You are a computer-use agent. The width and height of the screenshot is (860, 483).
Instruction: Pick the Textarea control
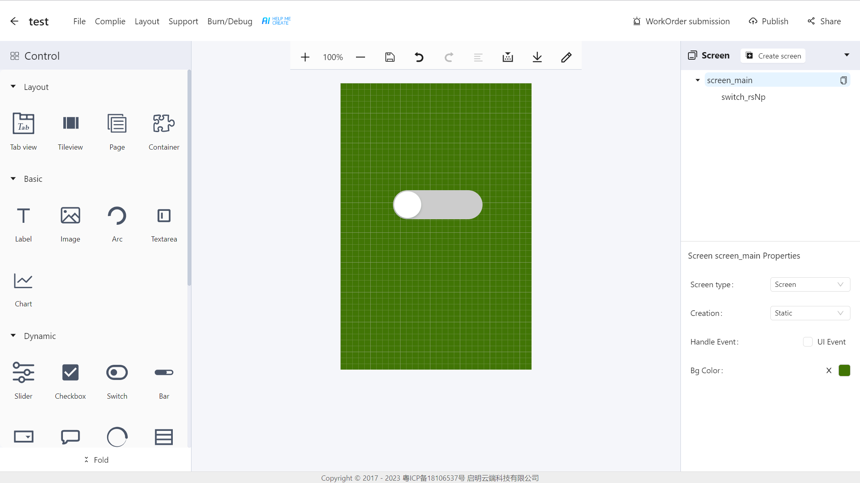click(x=164, y=224)
